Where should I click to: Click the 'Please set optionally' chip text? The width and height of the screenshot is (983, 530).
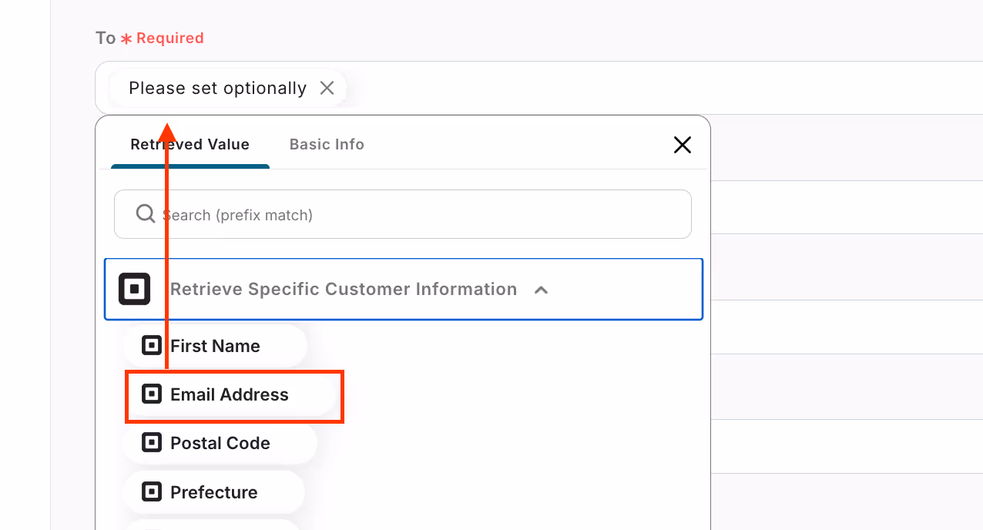pyautogui.click(x=217, y=89)
